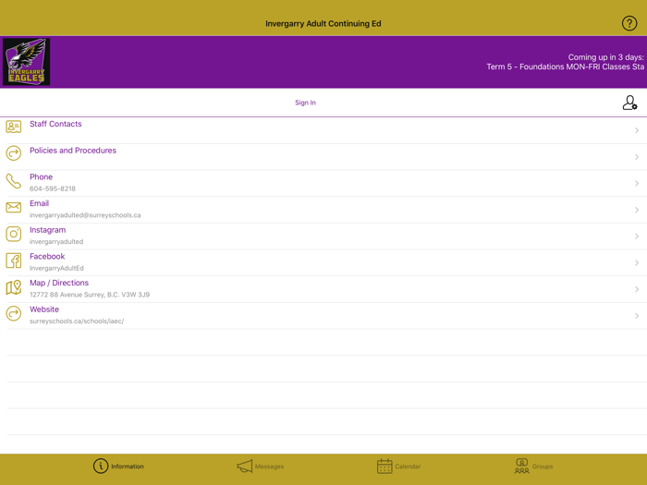Select the Email heading
Viewport: 647px width, 485px height.
point(39,203)
